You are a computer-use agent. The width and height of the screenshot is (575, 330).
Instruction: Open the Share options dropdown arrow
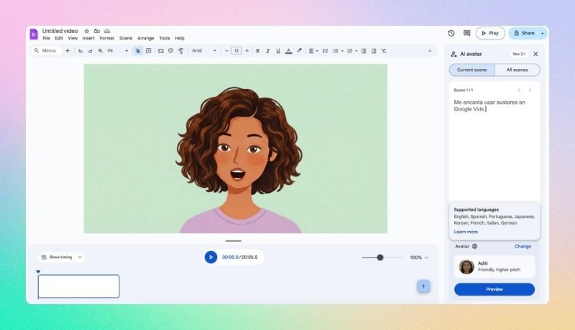pos(543,33)
